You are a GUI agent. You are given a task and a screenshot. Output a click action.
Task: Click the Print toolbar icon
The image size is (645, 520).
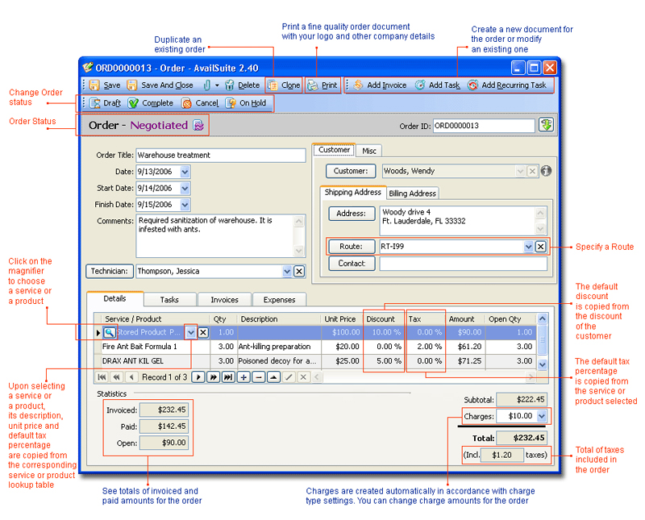point(312,85)
